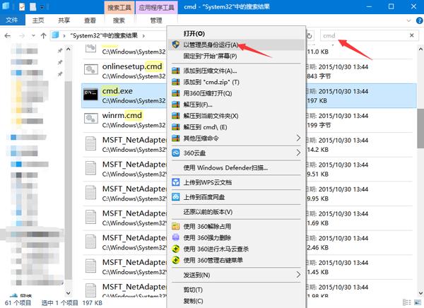Go up one folder level
The height and width of the screenshot is (308, 424).
click(x=43, y=36)
